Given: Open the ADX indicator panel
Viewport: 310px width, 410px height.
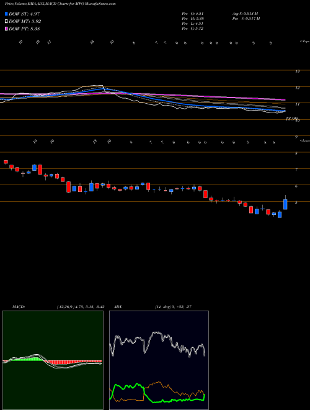Looking at the screenshot, I should click(159, 360).
